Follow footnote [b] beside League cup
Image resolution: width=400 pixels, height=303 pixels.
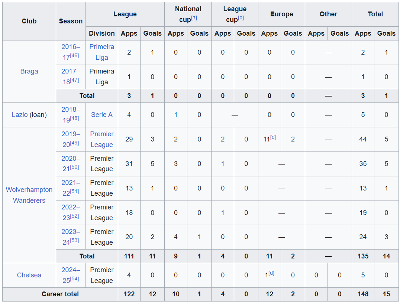pyautogui.click(x=241, y=17)
